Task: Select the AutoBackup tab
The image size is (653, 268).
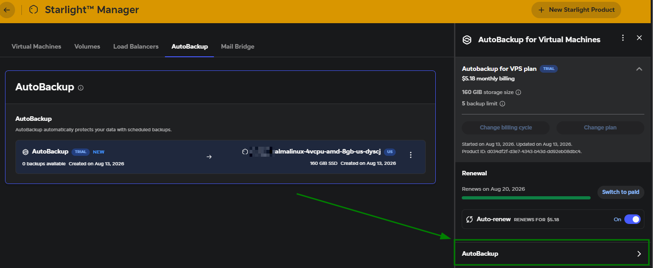Action: 189,46
